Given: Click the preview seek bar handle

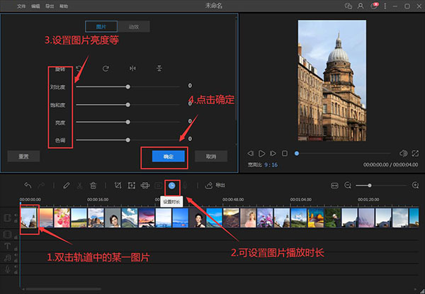Looking at the screenshot, I should pos(297,153).
